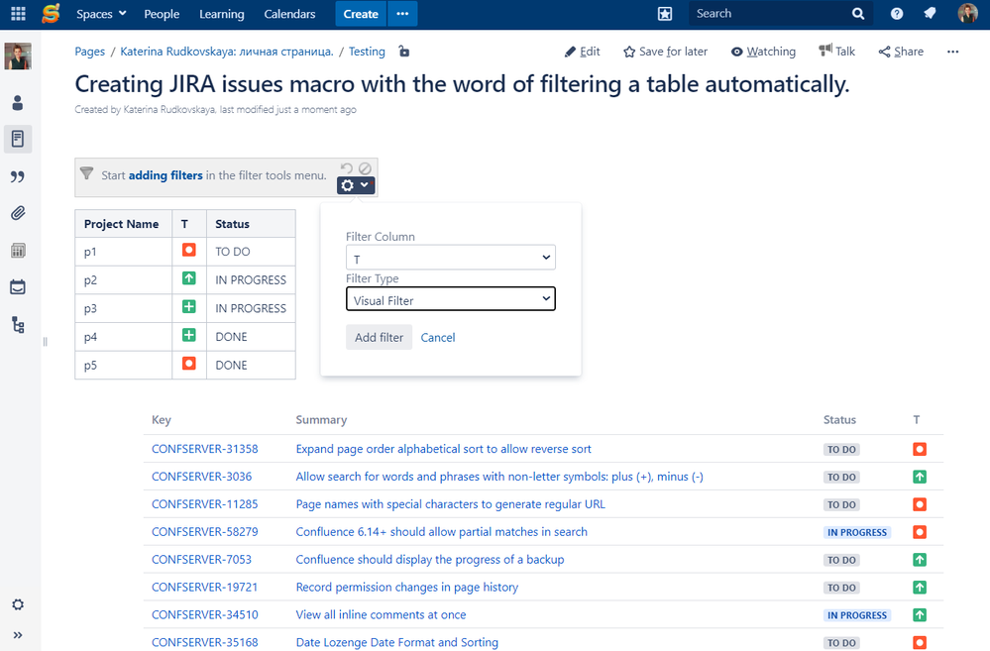The width and height of the screenshot is (990, 651).
Task: Open the filter tools gear dropdown
Action: [x=356, y=185]
